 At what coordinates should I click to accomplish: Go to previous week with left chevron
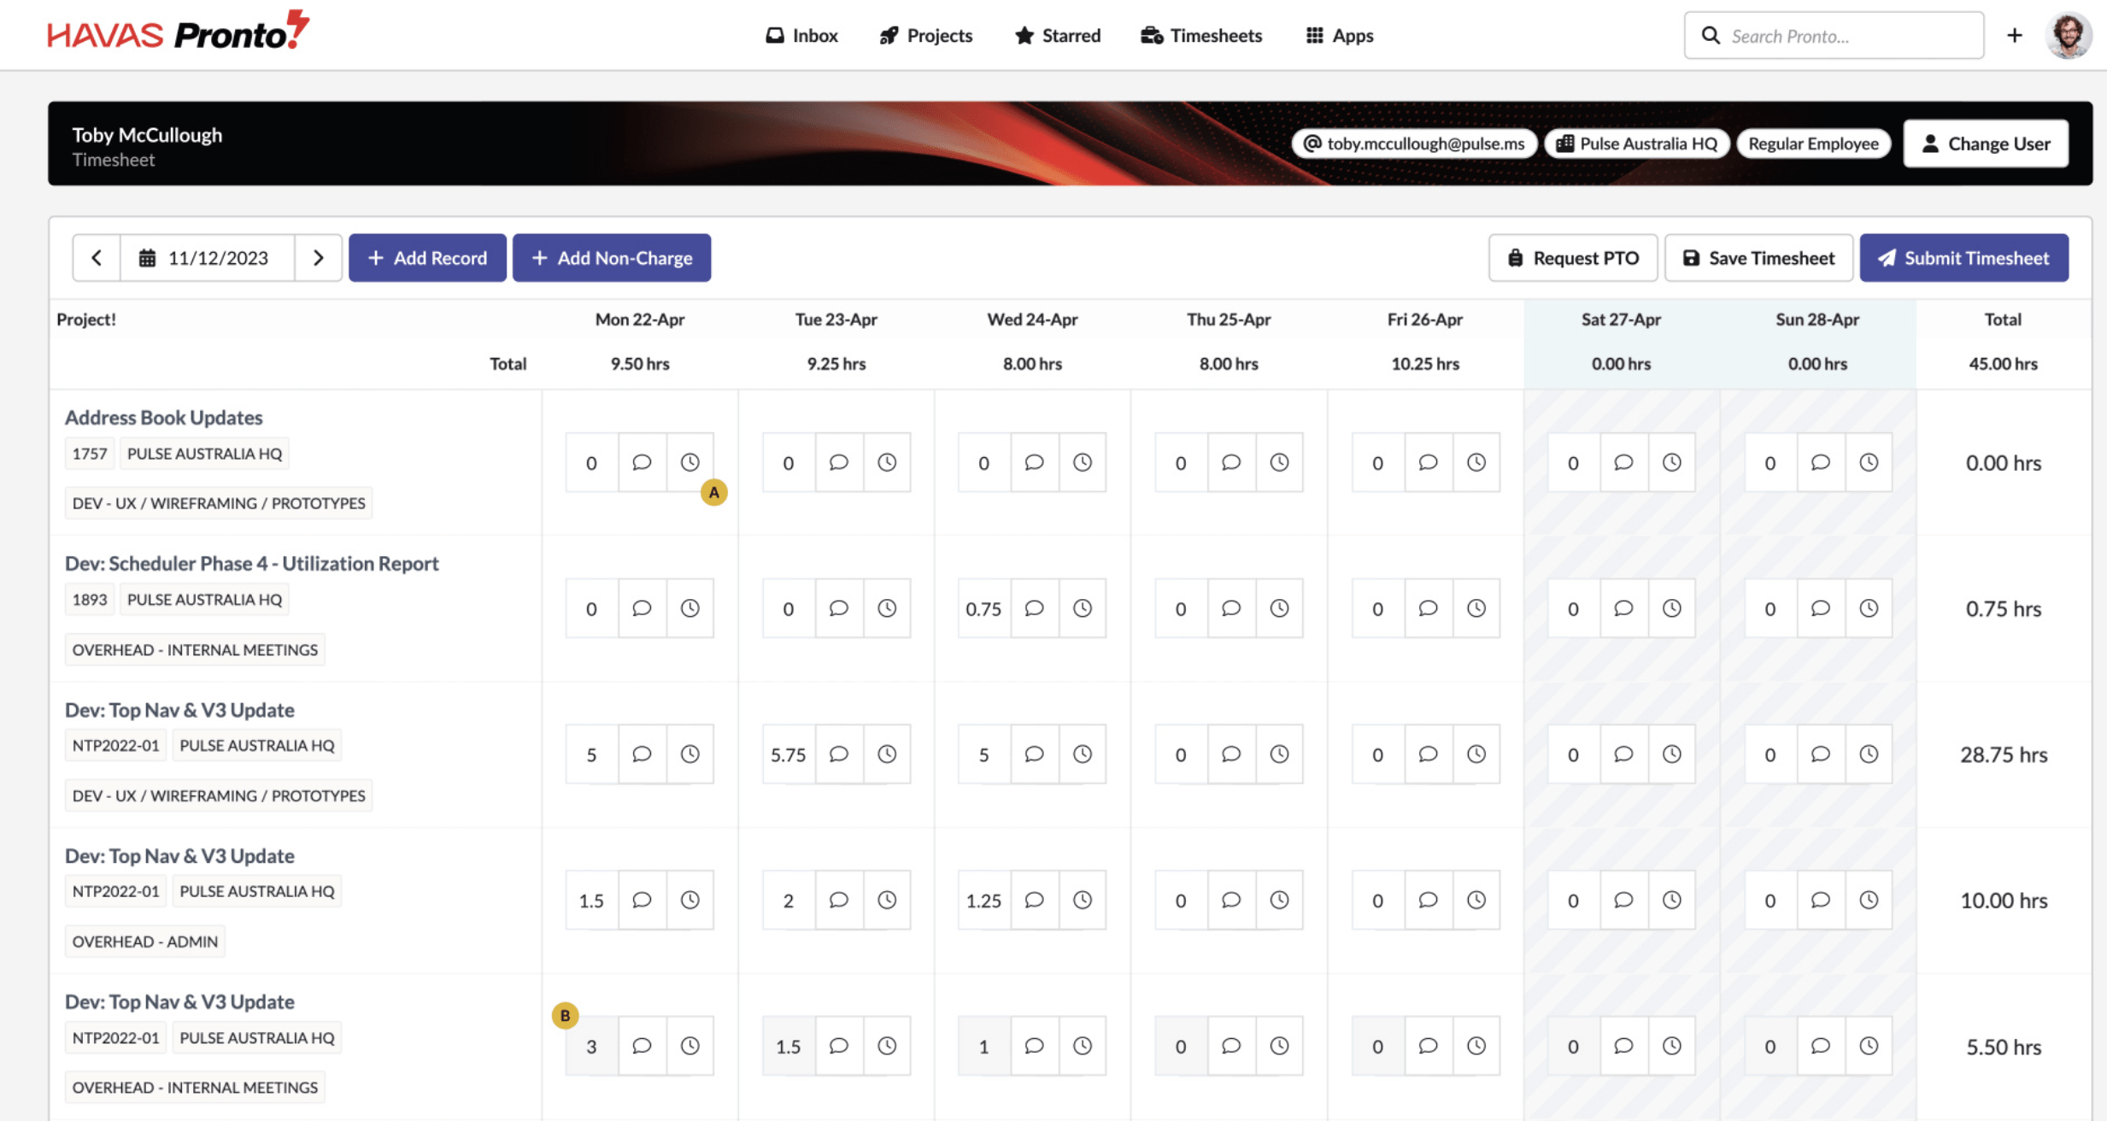pyautogui.click(x=97, y=257)
